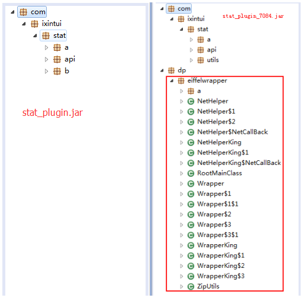This screenshot has width=303, height=298.
Task: Click package icon of a under eiffelwrapper
Action: pyautogui.click(x=191, y=91)
